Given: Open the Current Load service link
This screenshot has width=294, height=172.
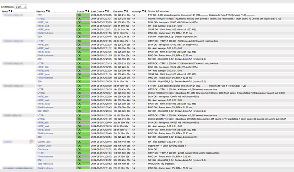Looking at the screenshot, I should click(x=44, y=141).
